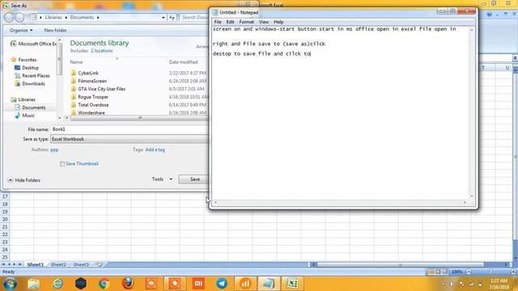Screen dimensions: 518x291
Task: Select GTA Vice City User Files folder
Action: [98, 89]
